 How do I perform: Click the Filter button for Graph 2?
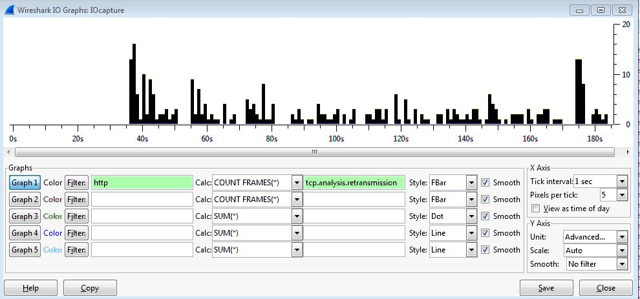76,200
